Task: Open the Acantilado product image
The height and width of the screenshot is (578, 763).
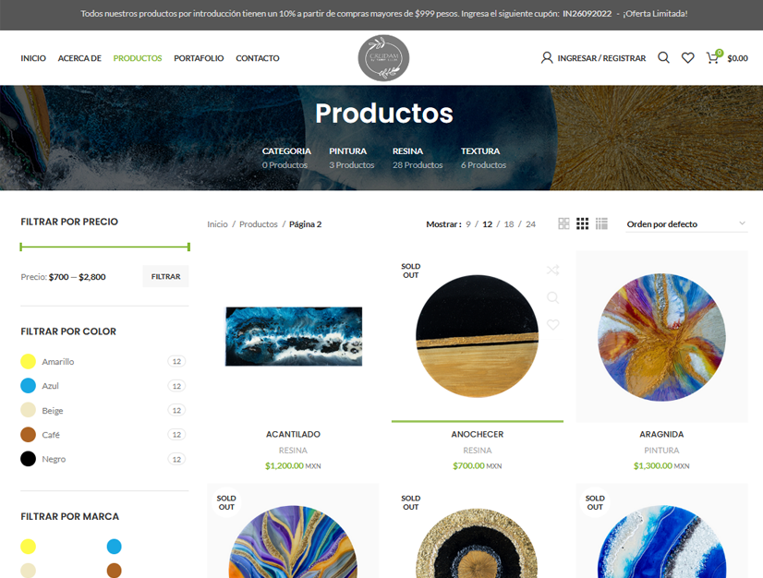Action: click(293, 336)
